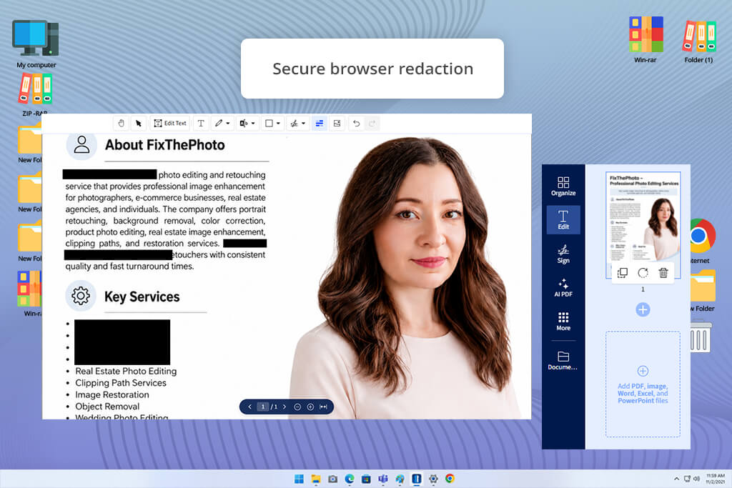Viewport: 732px width, 488px height.
Task: Open the pencil tool dropdown arrow
Action: point(228,124)
